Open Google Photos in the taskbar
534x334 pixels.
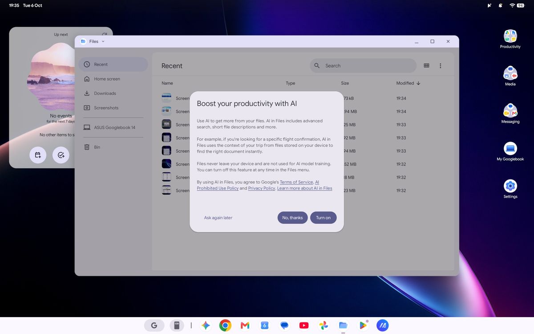tap(324, 326)
